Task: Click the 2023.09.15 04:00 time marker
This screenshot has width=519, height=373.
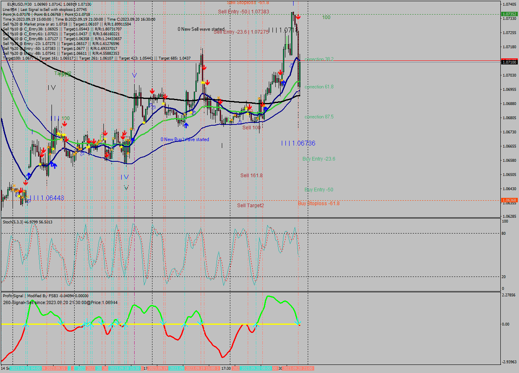Action: click(25, 369)
